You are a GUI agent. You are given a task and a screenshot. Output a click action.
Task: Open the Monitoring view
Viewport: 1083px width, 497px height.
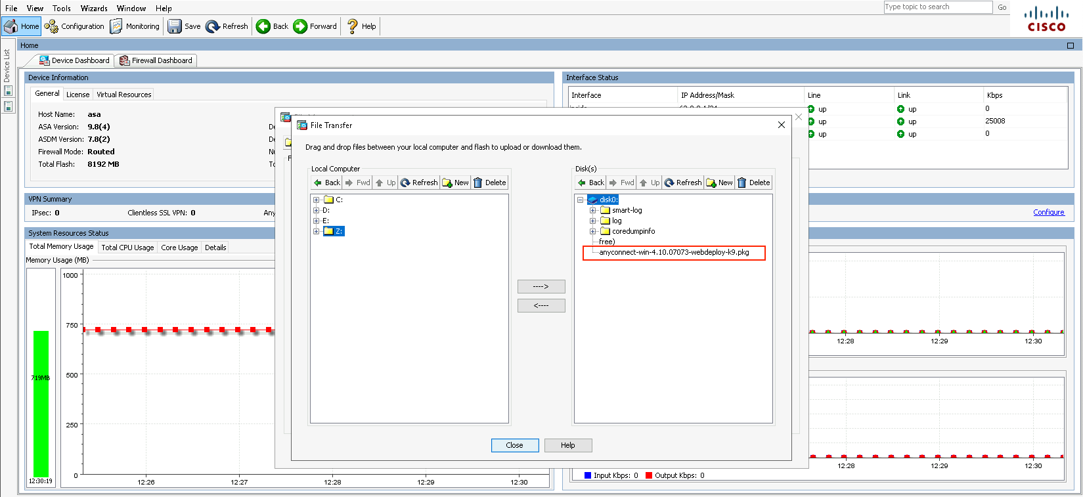[116, 26]
